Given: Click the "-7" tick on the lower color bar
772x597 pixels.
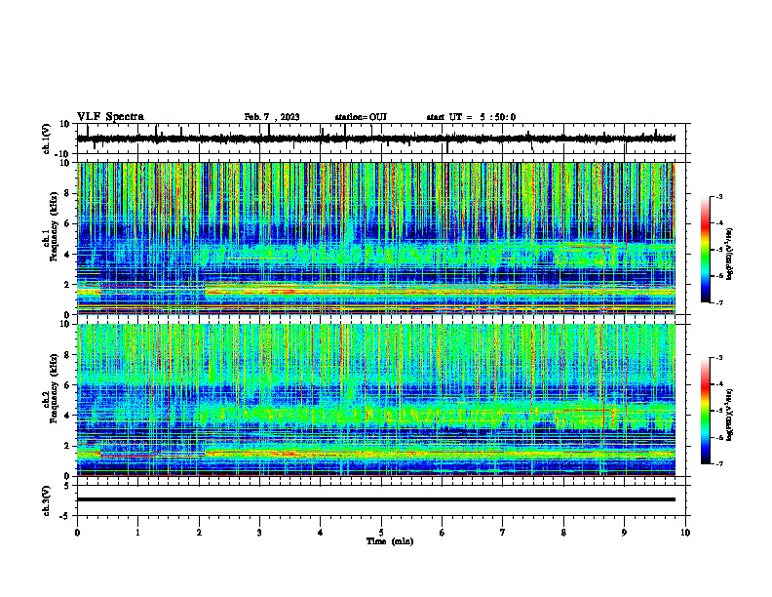Looking at the screenshot, I should point(719,463).
